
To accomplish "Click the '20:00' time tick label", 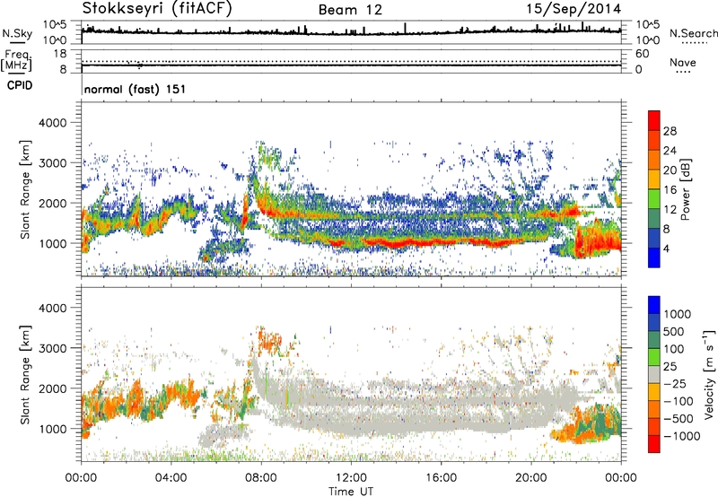I will (x=531, y=478).
